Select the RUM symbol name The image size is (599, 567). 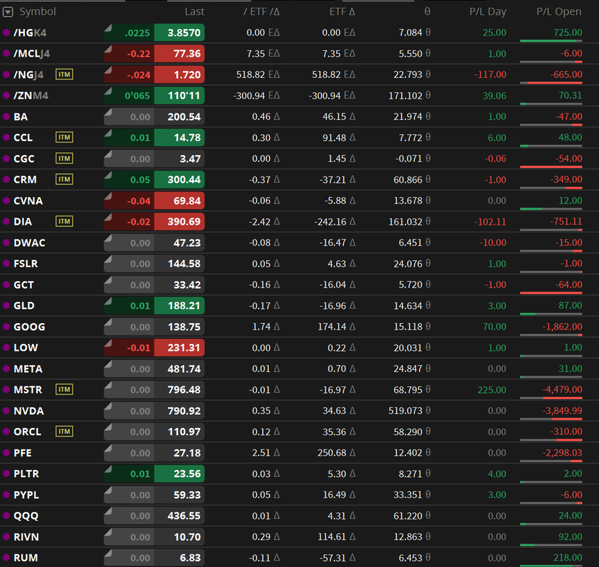pyautogui.click(x=26, y=558)
